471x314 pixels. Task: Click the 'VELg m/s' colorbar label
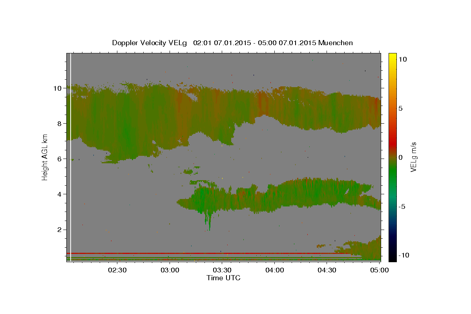pyautogui.click(x=414, y=157)
